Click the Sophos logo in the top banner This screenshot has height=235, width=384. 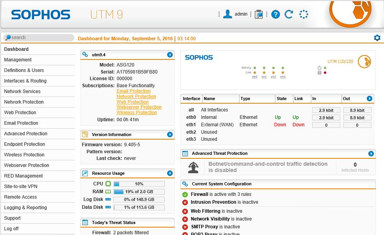[x=41, y=14]
